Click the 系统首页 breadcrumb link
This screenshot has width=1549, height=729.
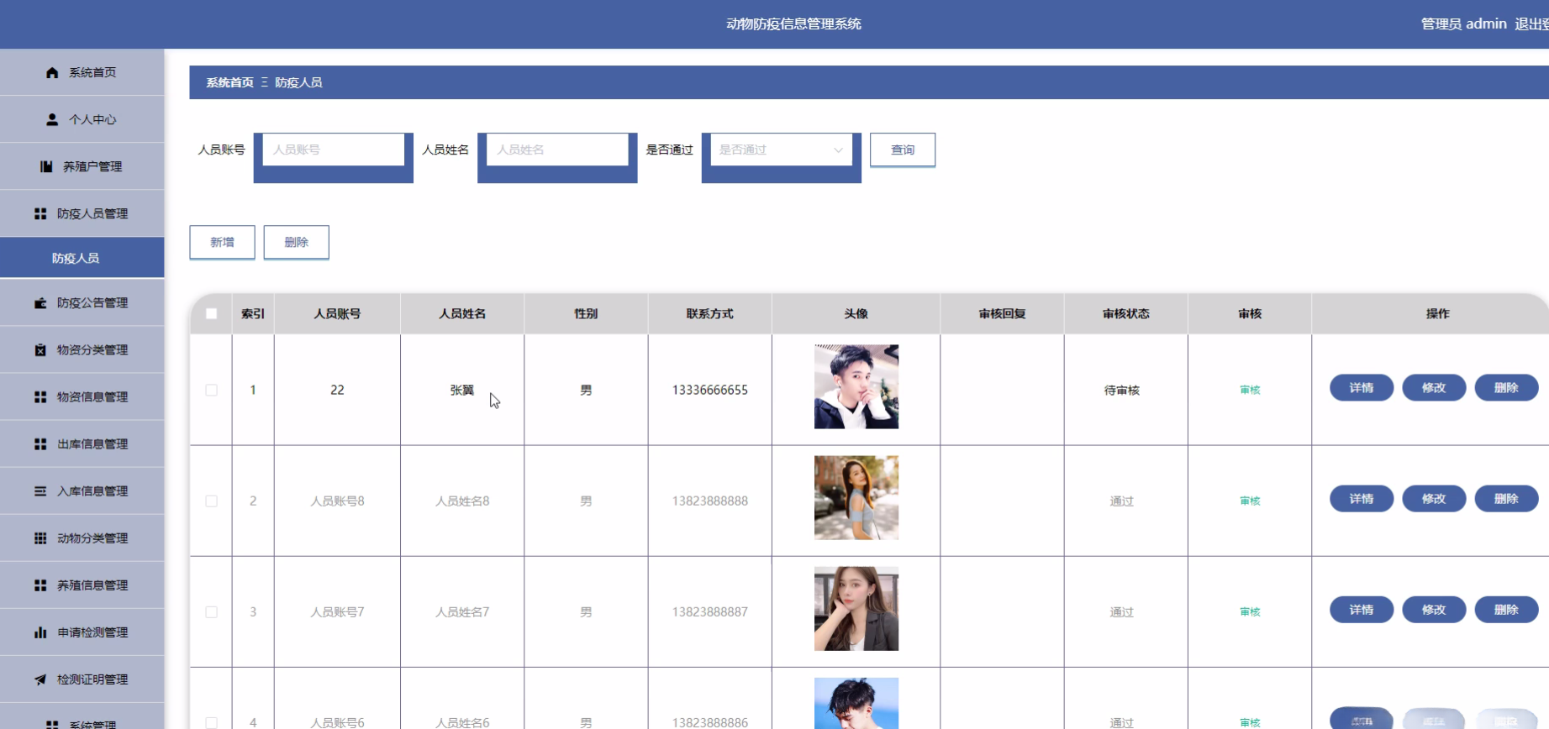229,82
